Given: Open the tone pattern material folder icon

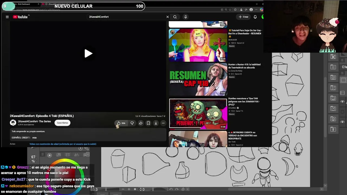Looking at the screenshot, I should pos(333,67).
